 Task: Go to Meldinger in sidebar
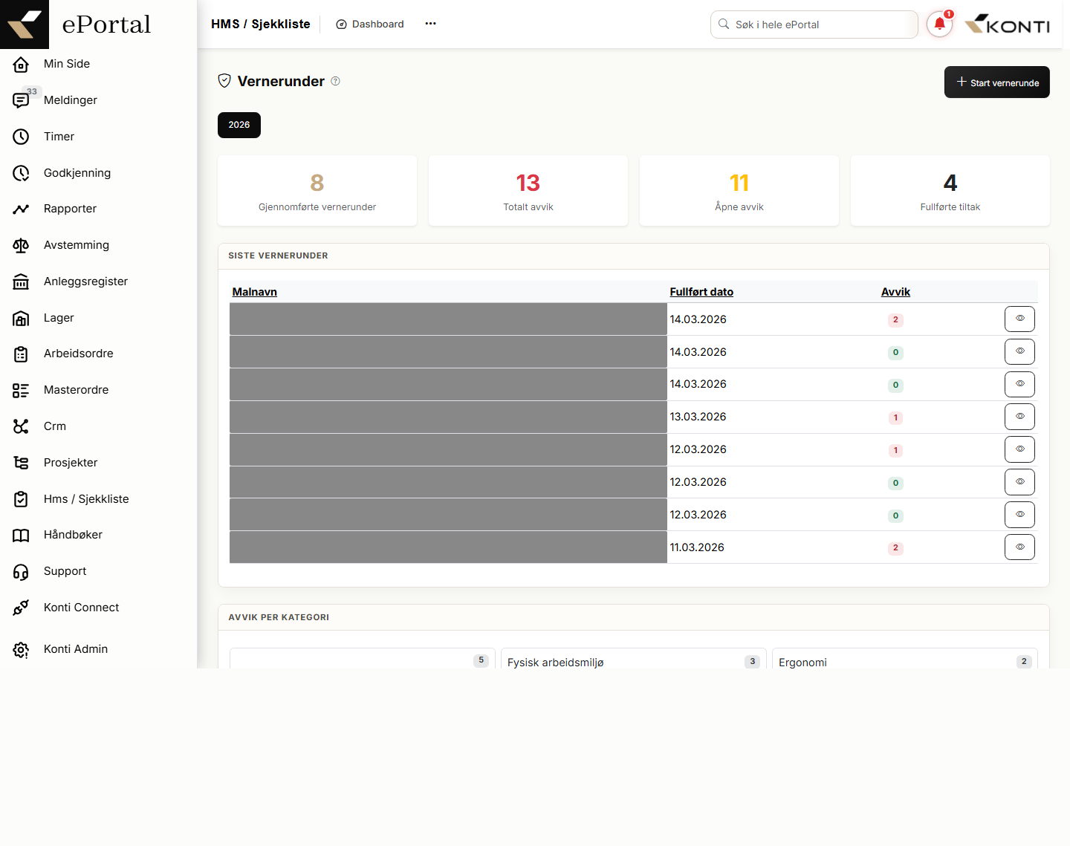tap(71, 100)
